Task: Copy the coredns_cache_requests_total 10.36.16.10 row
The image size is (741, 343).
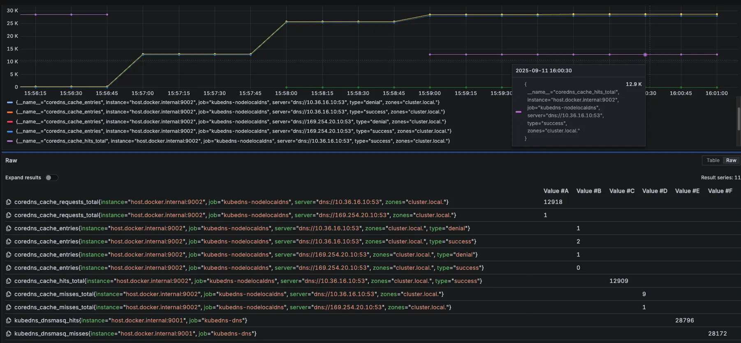Action: point(8,202)
